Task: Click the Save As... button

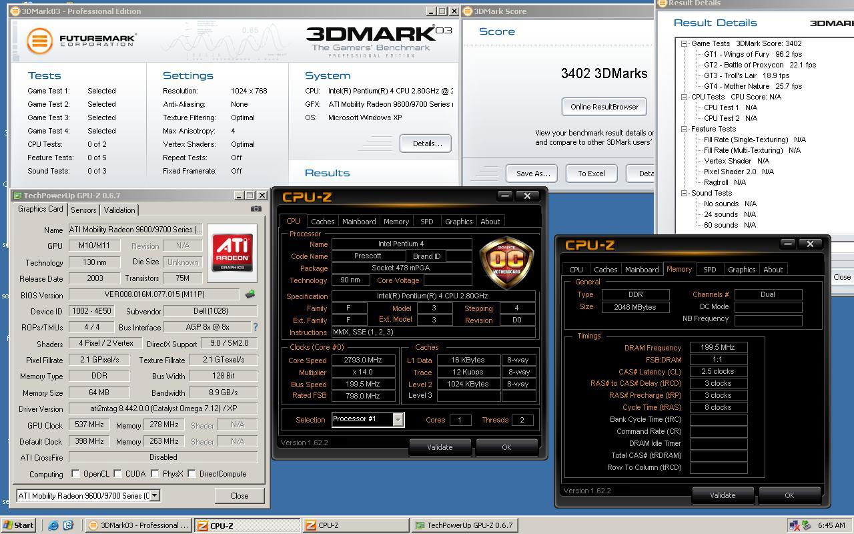Action: point(532,174)
